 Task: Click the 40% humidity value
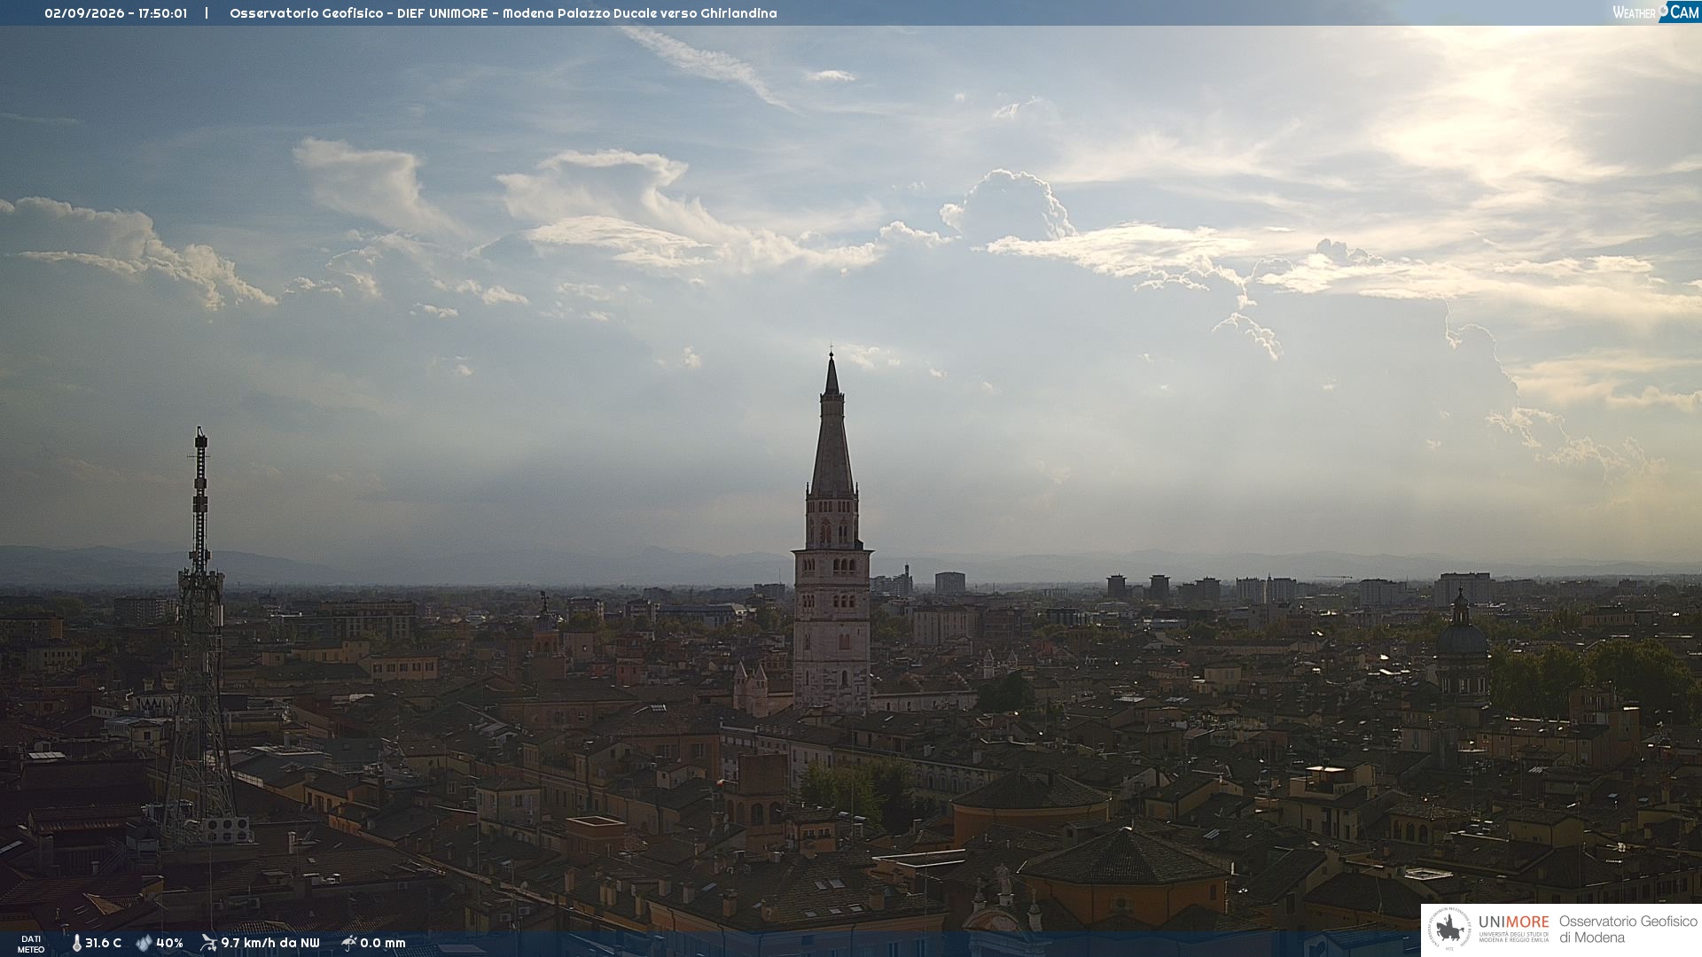[x=169, y=943]
